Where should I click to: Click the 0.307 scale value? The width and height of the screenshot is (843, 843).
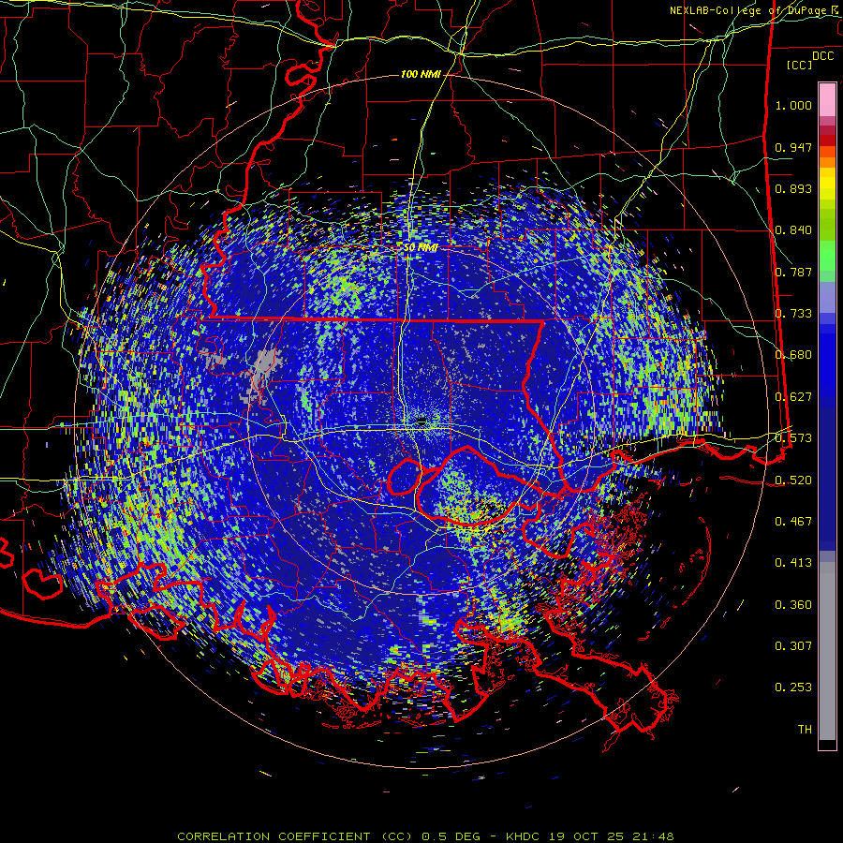(793, 646)
